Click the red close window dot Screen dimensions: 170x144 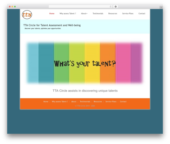[x=10, y=6]
